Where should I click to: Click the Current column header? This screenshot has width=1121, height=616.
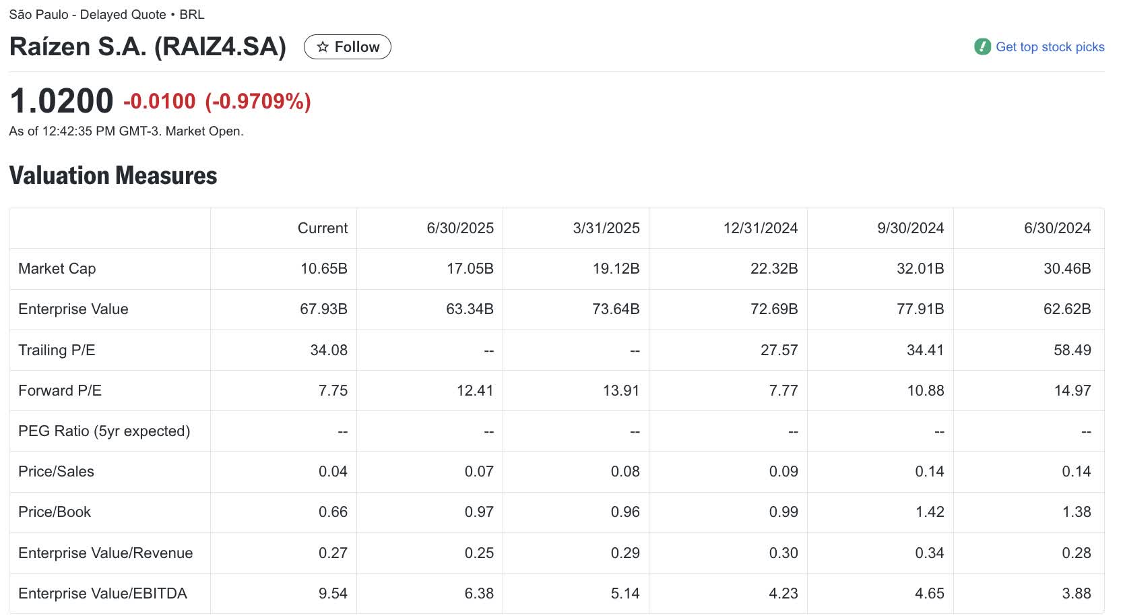tap(322, 228)
